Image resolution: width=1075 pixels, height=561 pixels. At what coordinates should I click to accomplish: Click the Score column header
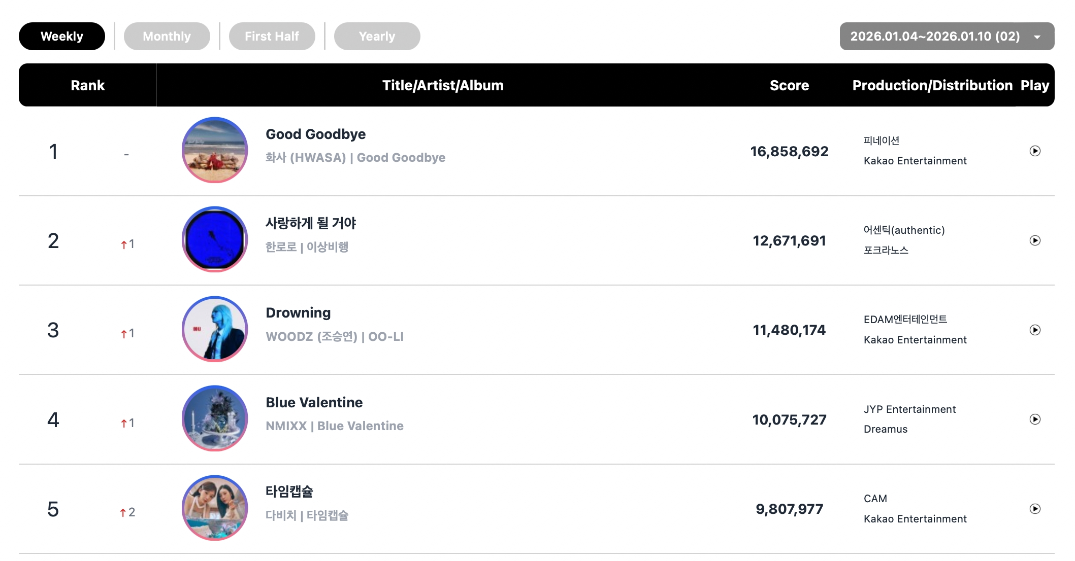tap(789, 85)
